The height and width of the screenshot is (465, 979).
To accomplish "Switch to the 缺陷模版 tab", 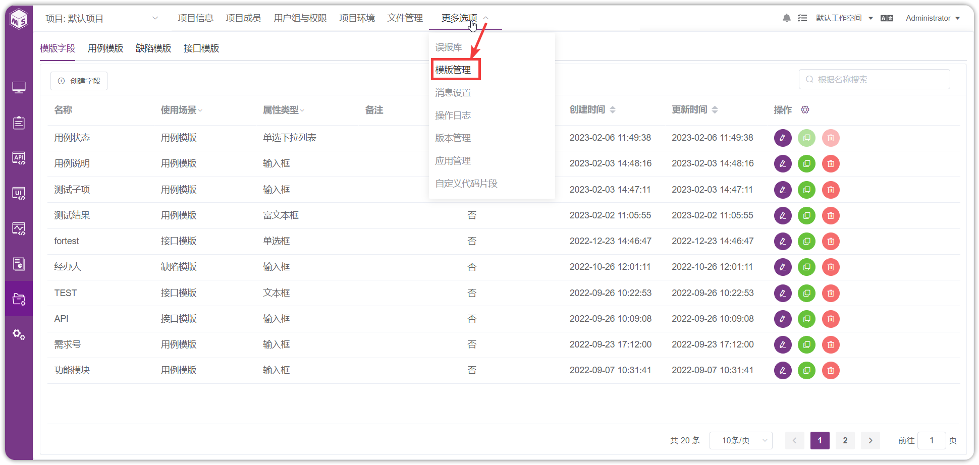I will [x=153, y=48].
